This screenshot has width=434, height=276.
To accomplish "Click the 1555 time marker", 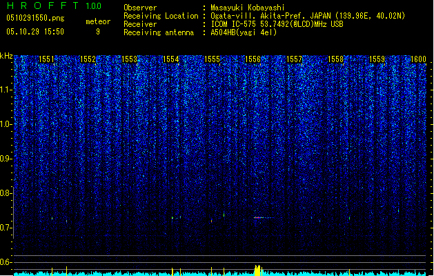I will pyautogui.click(x=212, y=59).
